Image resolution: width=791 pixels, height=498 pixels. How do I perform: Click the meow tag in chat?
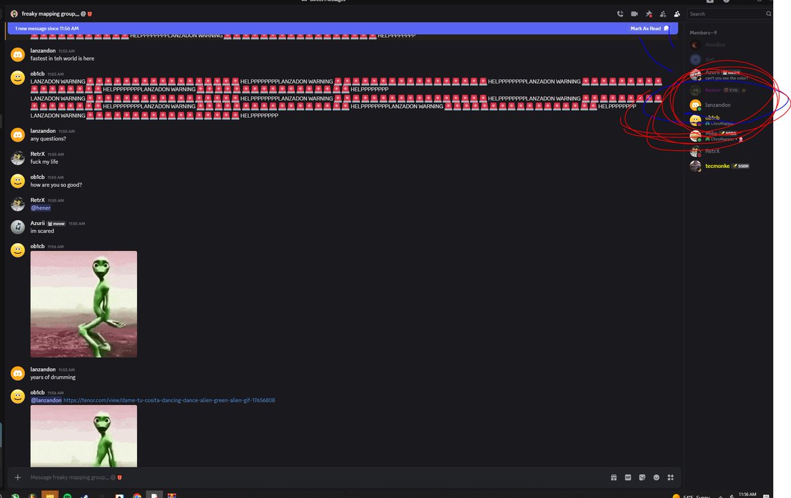[x=56, y=223]
